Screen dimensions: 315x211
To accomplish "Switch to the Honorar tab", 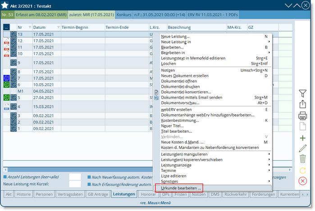I will click(149, 194).
